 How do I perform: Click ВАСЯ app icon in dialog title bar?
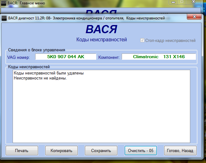pos(4,18)
